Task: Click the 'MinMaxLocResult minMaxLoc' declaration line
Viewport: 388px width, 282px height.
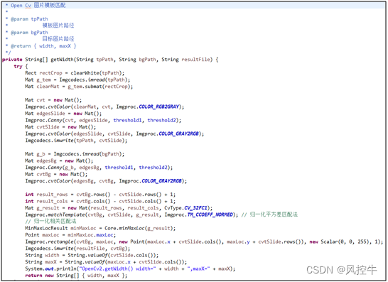Action: 100,228
